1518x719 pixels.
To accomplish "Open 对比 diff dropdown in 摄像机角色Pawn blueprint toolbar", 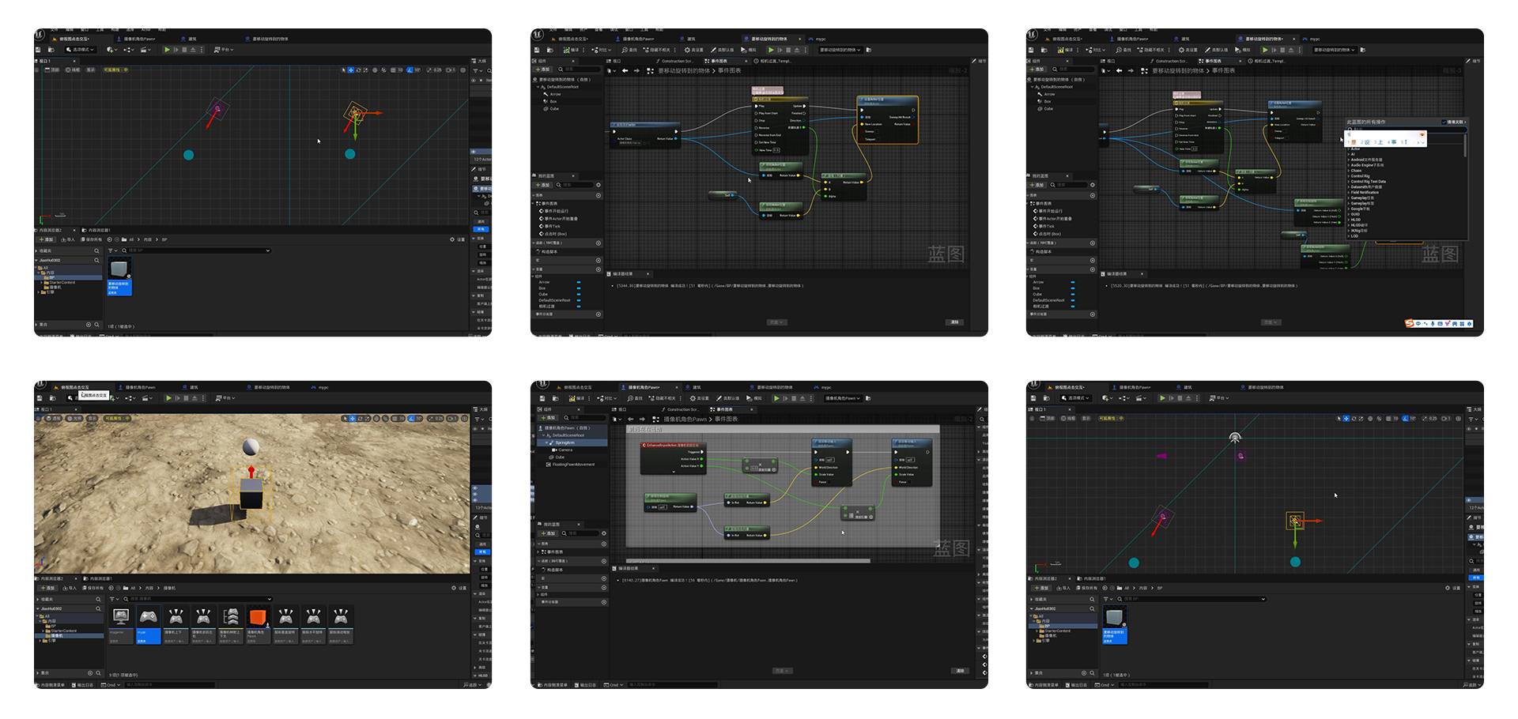I will 607,398.
